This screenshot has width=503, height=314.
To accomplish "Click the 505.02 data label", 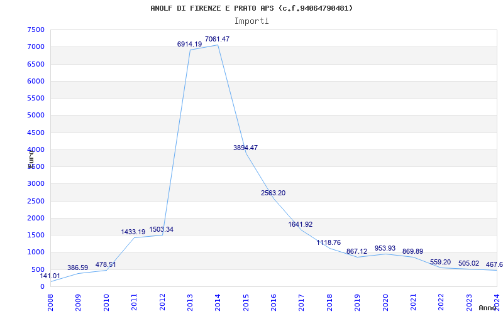I will pos(468,263).
